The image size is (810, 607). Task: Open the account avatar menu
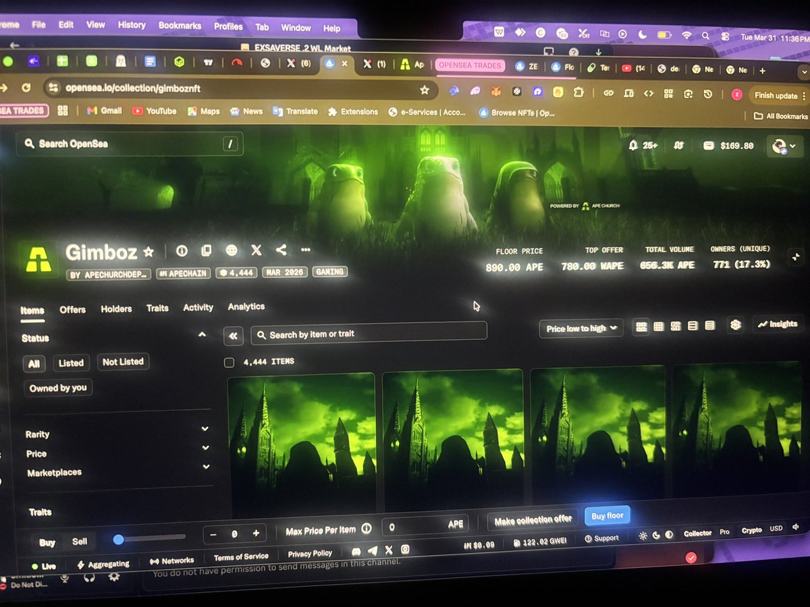pos(783,146)
